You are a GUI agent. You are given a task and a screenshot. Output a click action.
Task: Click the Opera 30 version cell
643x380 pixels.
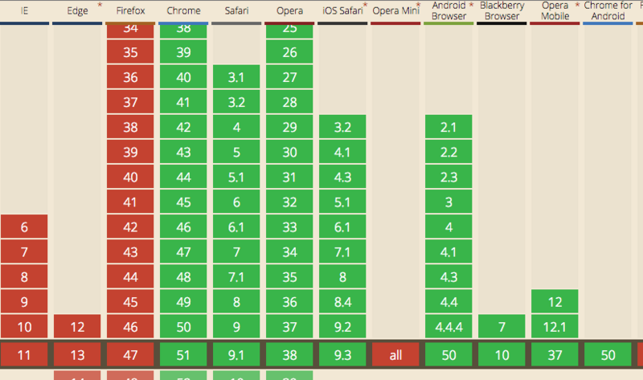[x=289, y=152]
